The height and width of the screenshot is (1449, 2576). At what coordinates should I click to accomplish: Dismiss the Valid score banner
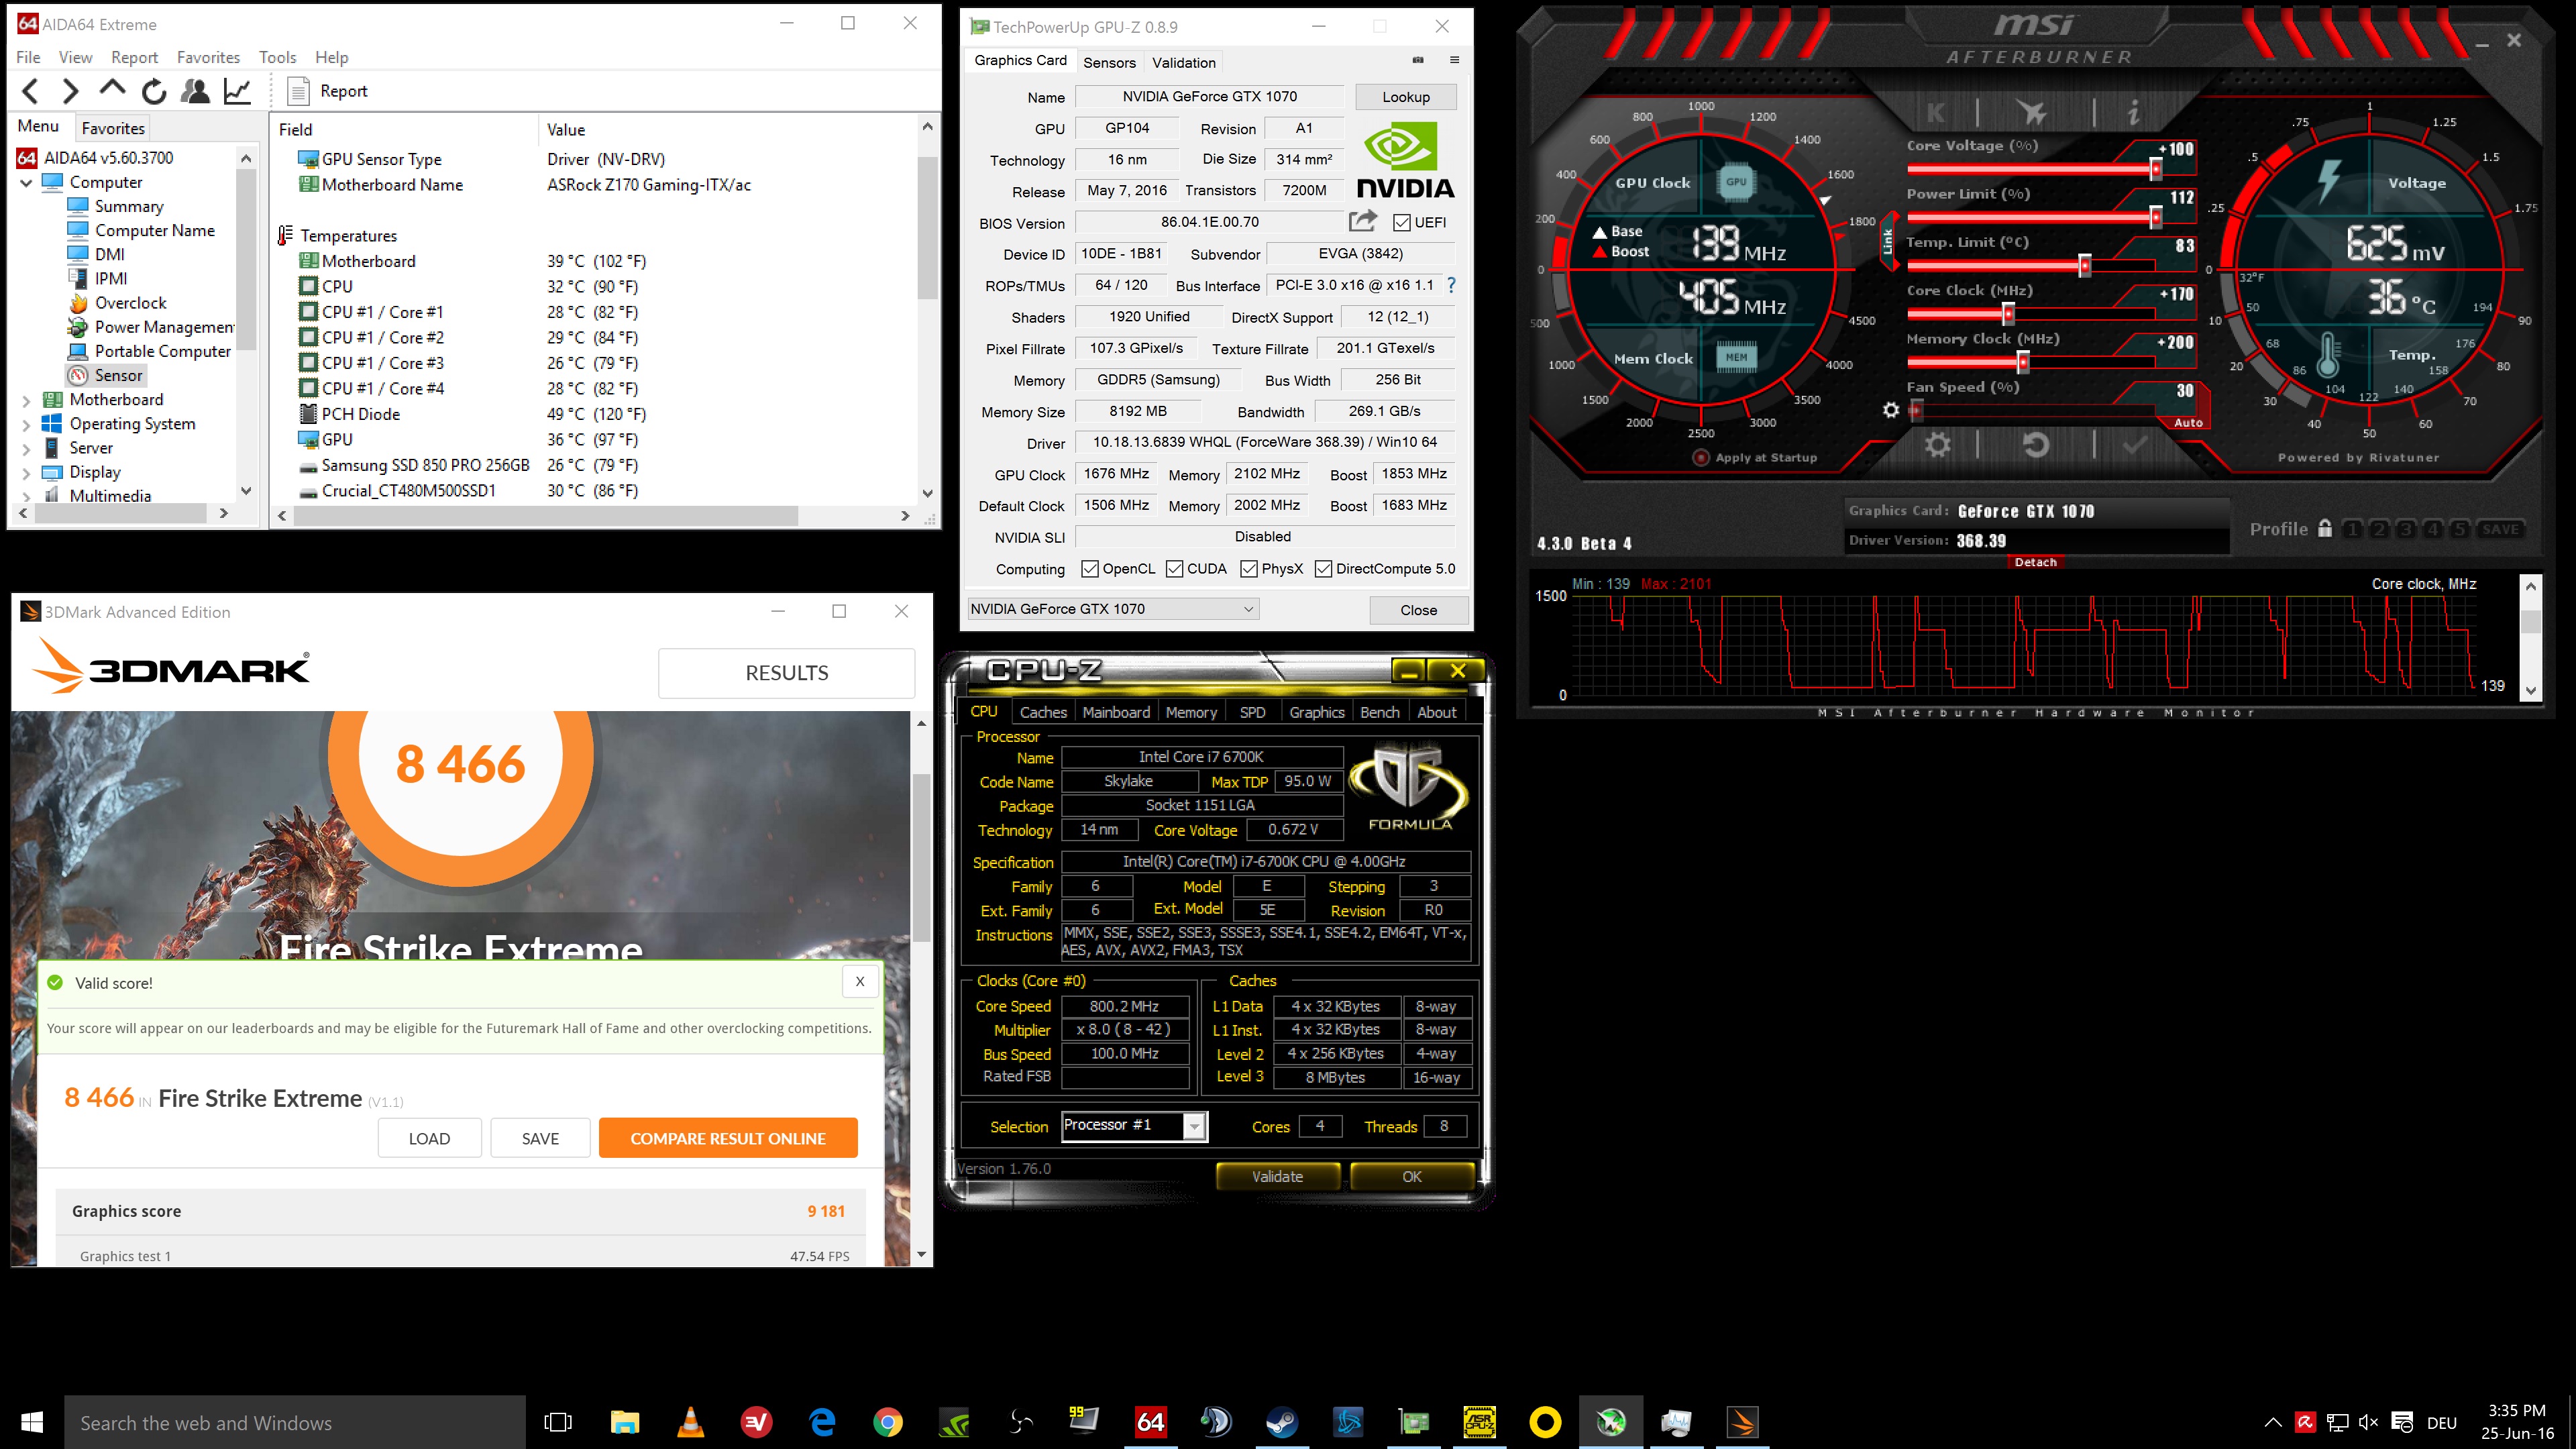coord(859,982)
